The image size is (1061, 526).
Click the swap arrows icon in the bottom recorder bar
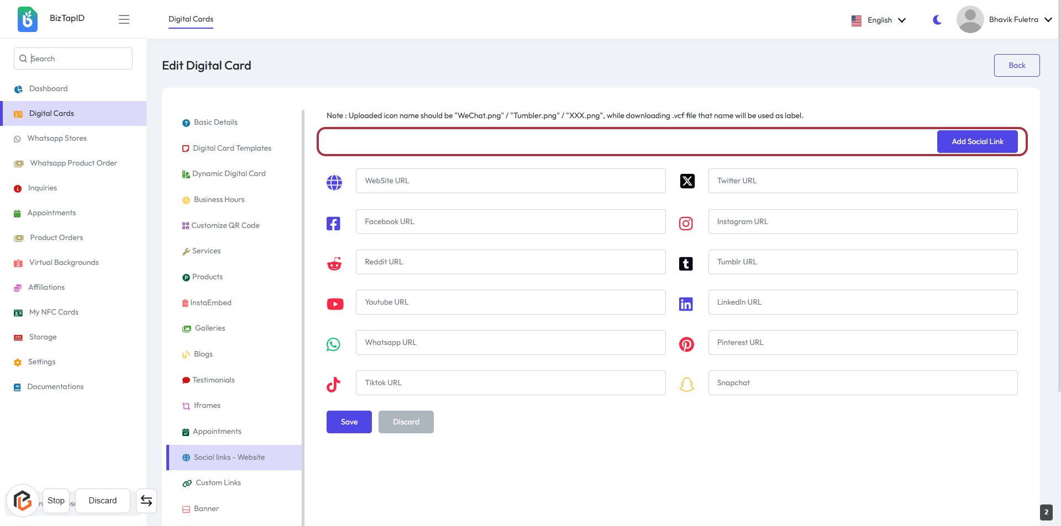(x=146, y=501)
